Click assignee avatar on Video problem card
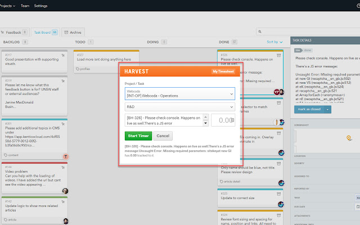This screenshot has height=225, width=360. pyautogui.click(x=65, y=191)
